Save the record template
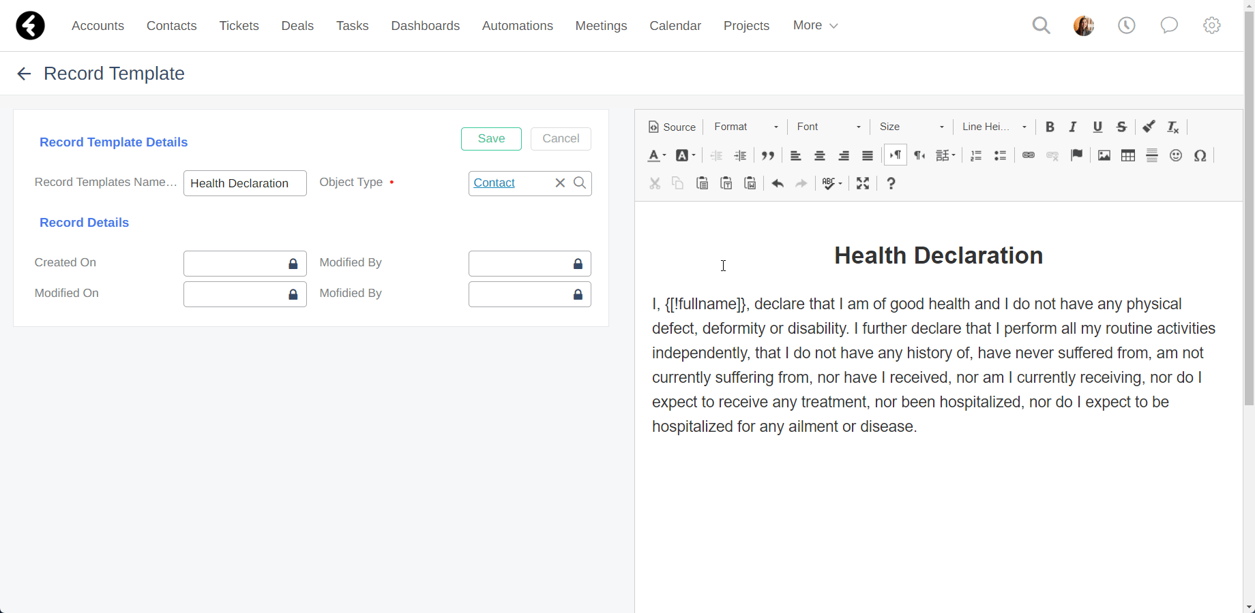 491,139
